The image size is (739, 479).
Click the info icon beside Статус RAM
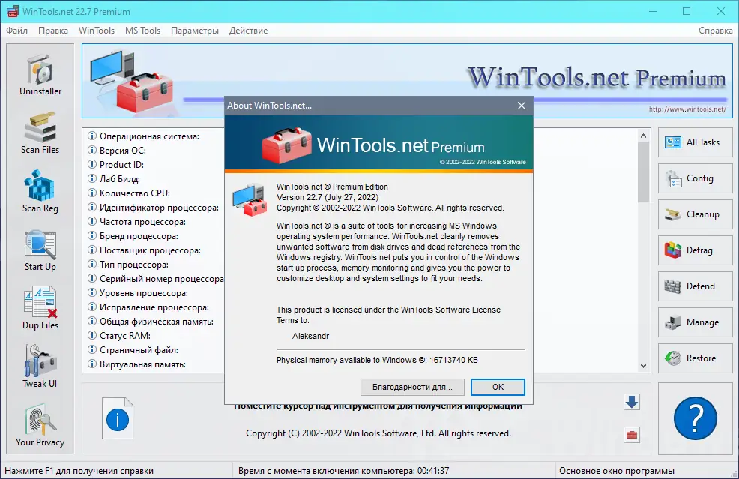(92, 336)
